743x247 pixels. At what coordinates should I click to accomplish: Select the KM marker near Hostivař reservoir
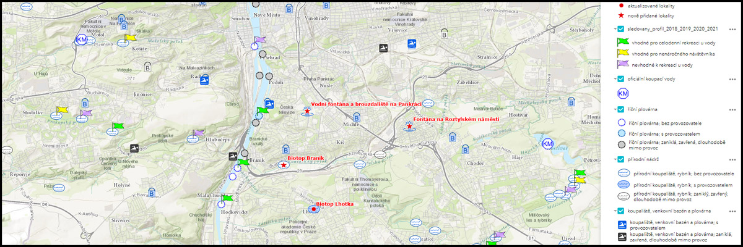click(547, 144)
